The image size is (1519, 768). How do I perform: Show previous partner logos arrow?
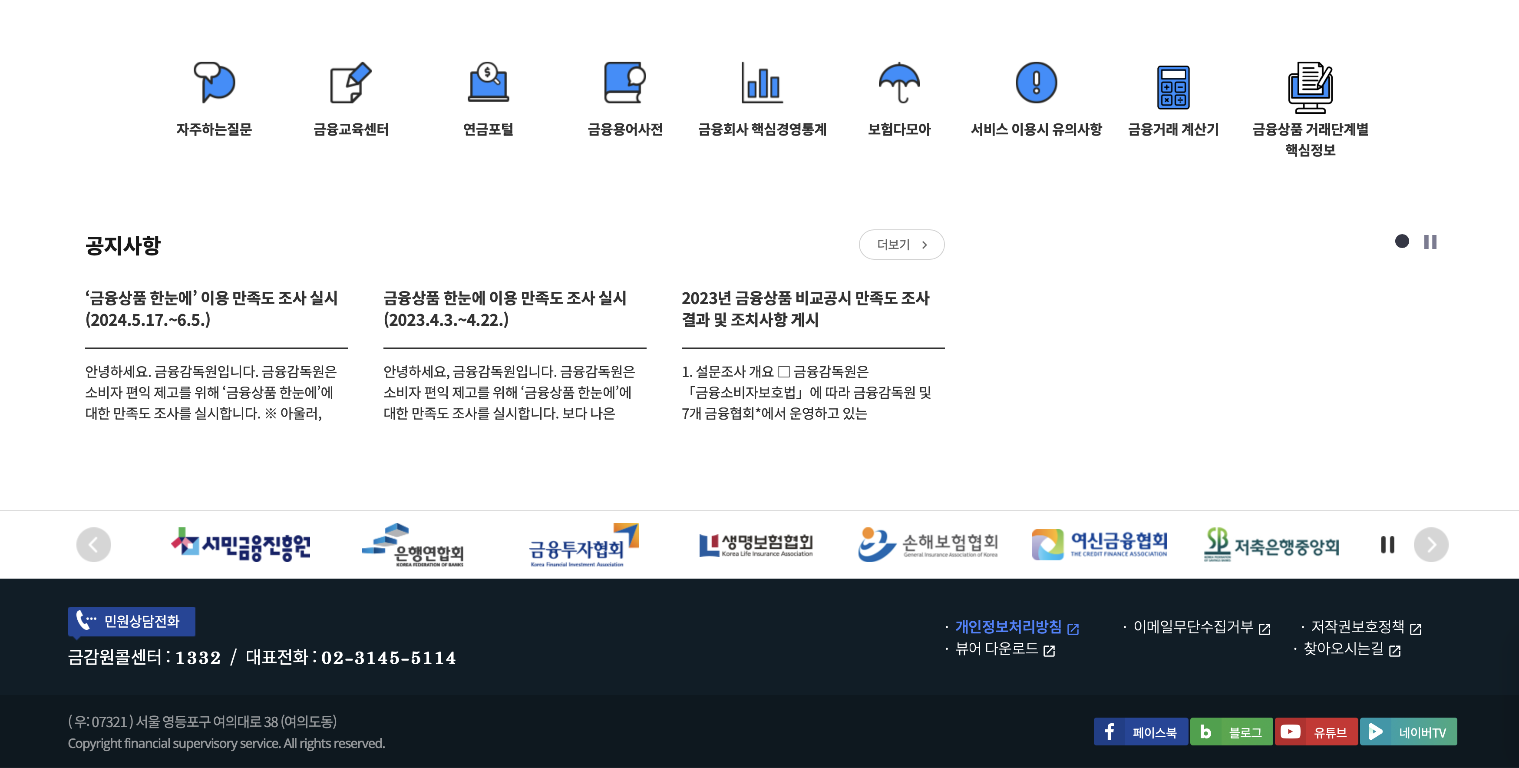(94, 544)
